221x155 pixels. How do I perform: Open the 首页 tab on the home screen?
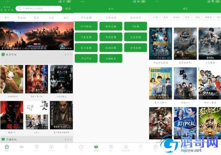[7, 18]
